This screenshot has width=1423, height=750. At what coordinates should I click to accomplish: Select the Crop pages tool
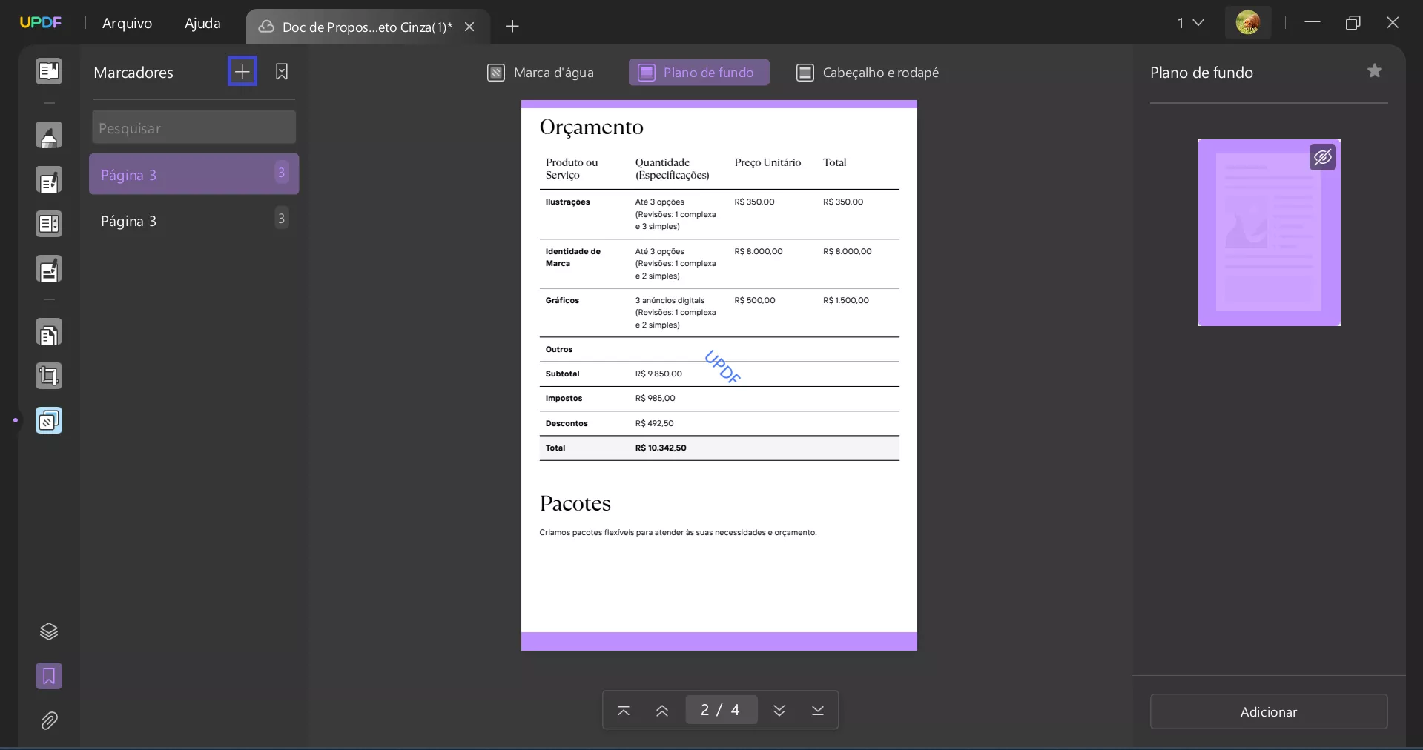49,376
